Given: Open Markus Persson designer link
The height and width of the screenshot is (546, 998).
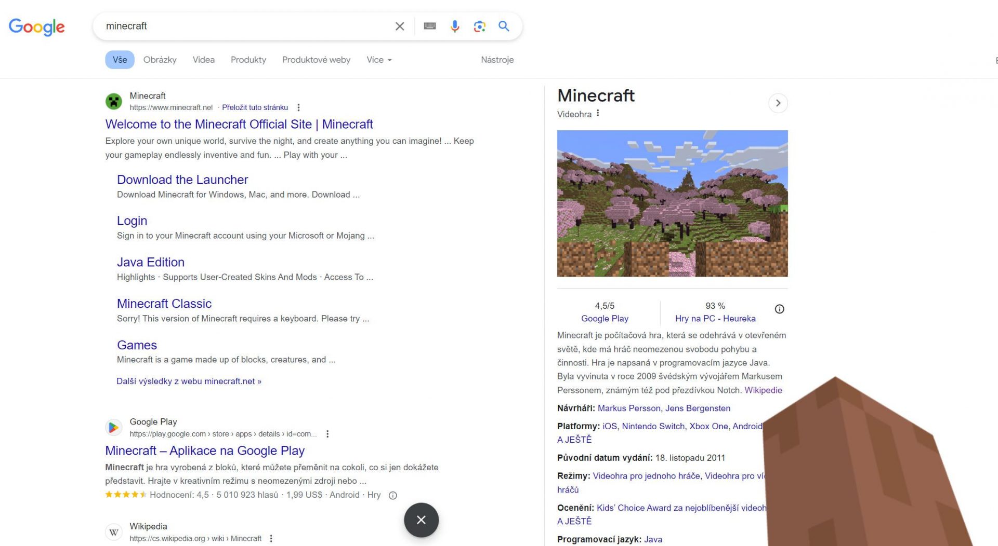Looking at the screenshot, I should coord(629,408).
